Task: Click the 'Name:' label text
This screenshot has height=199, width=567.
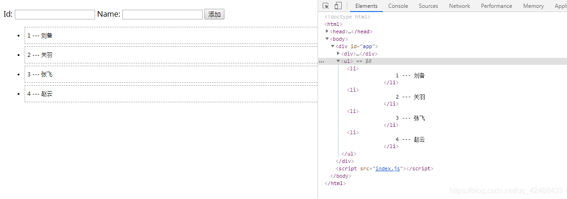Action: click(108, 14)
